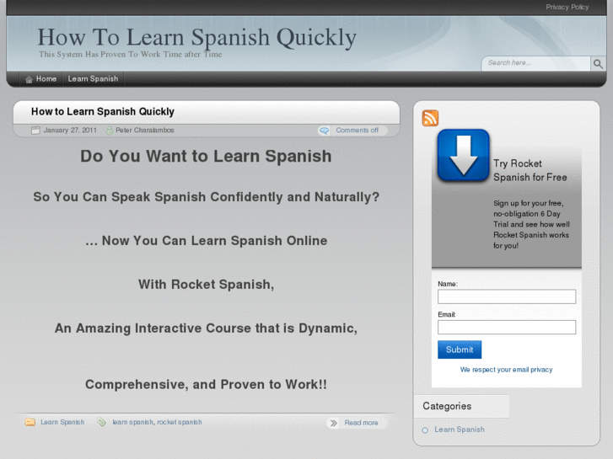Click the With Rocket Spanish, text line
This screenshot has height=459, width=613.
(206, 285)
